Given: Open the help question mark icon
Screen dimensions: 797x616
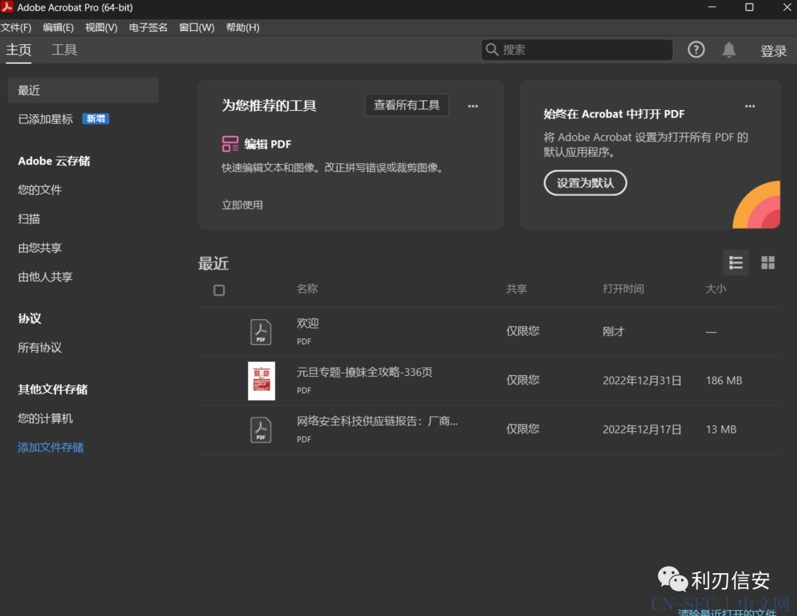Looking at the screenshot, I should click(x=696, y=49).
